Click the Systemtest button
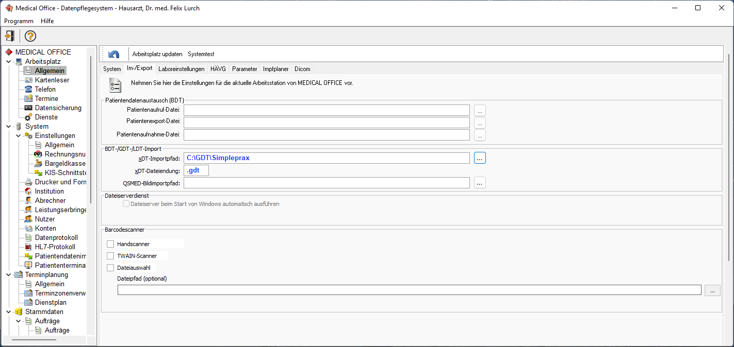Image resolution: width=734 pixels, height=347 pixels. pyautogui.click(x=201, y=54)
